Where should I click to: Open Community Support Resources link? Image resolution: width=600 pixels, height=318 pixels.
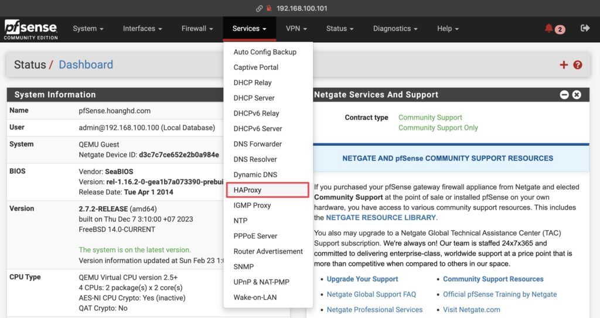click(493, 279)
